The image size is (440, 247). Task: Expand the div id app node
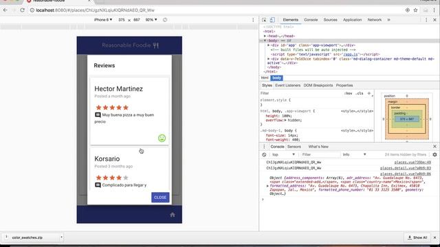[269, 45]
